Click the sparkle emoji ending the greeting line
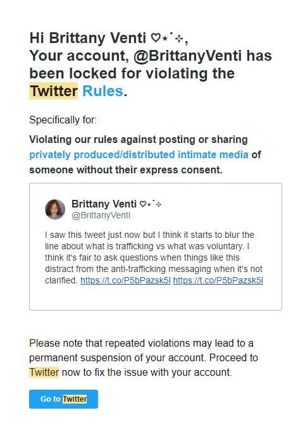Viewport: 298px width, 427px height. [x=179, y=39]
